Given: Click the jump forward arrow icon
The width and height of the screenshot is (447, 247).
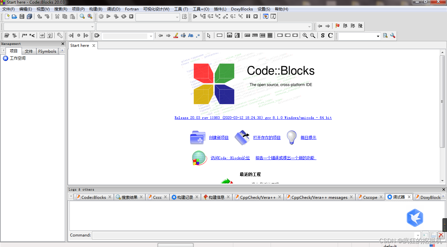Looking at the screenshot, I should [328, 26].
